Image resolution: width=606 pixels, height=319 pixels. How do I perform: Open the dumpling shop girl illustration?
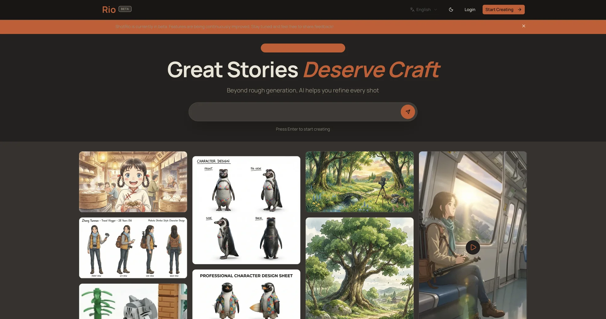point(133,182)
